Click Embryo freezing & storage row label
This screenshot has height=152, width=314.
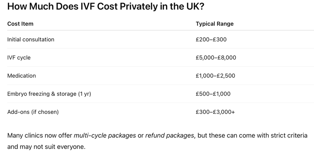pos(49,94)
